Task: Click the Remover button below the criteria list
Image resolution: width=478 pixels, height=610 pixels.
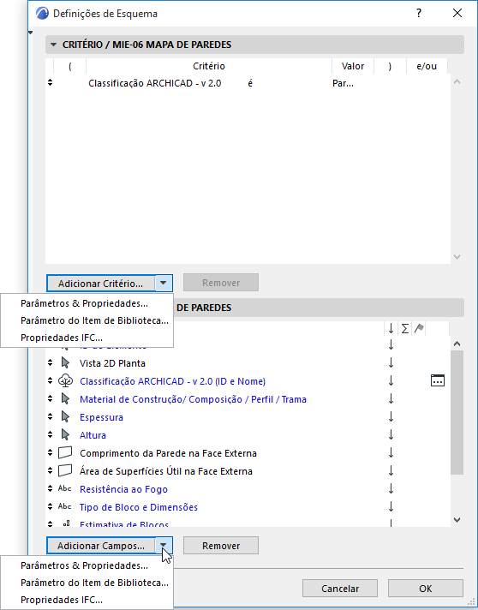Action: 221,283
